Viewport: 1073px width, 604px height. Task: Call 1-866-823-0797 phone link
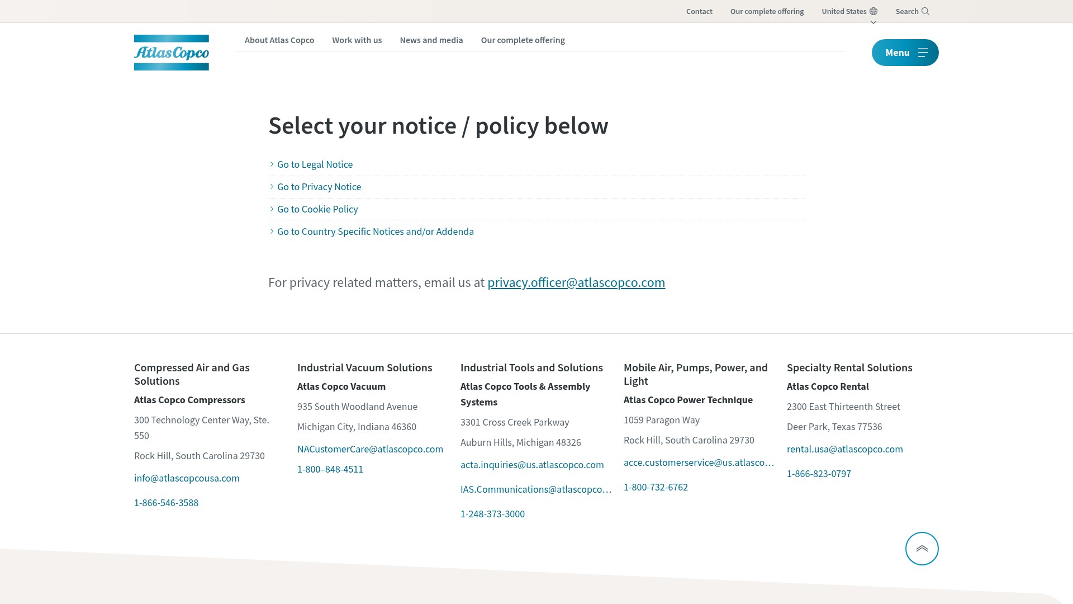[x=819, y=474]
